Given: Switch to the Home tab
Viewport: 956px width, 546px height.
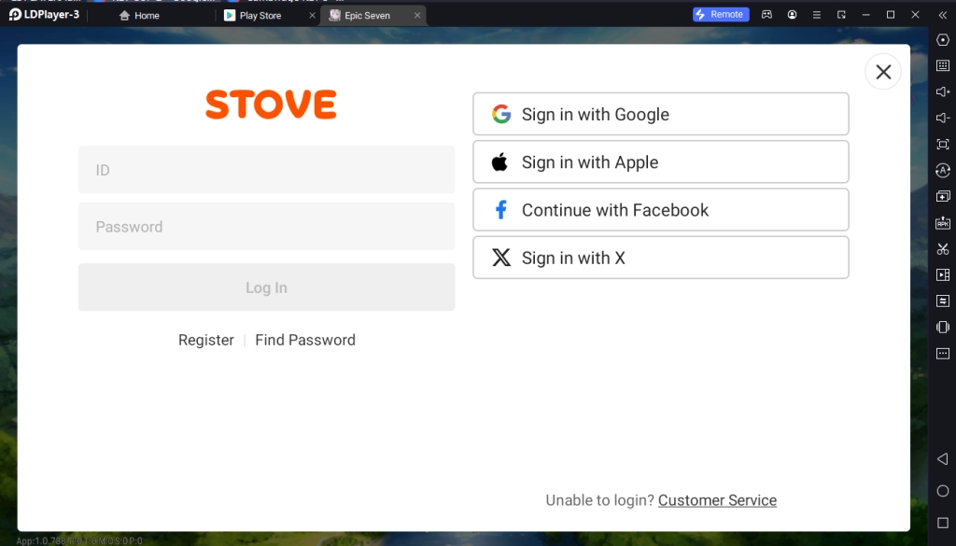Looking at the screenshot, I should (x=140, y=15).
